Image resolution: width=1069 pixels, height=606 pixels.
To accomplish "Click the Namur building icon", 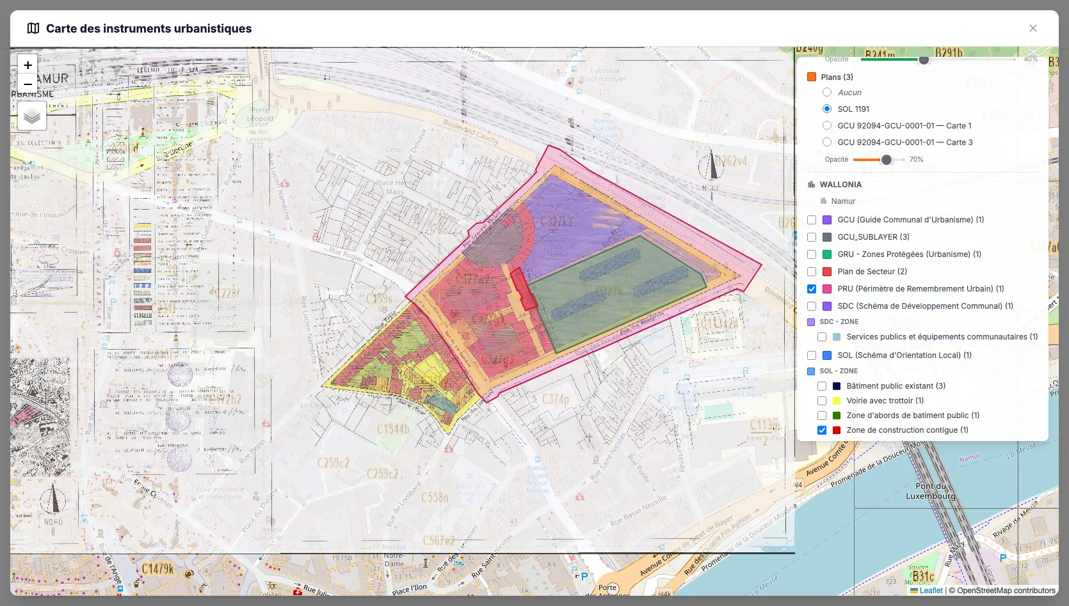I will pyautogui.click(x=823, y=201).
